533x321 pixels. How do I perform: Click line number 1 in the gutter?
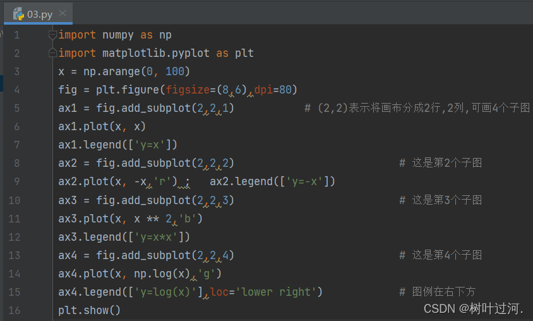pyautogui.click(x=16, y=35)
